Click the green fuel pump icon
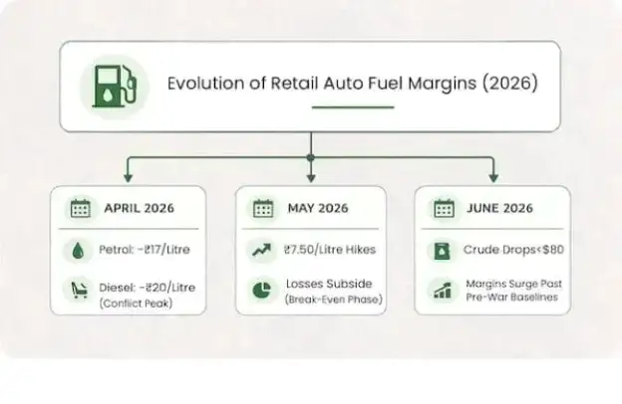The height and width of the screenshot is (404, 622). coord(115,87)
